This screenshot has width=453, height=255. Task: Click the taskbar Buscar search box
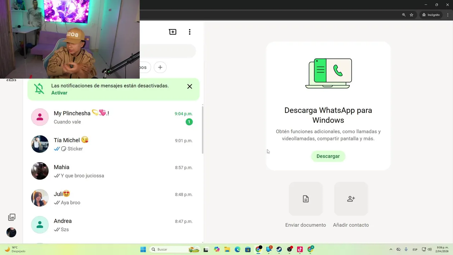tap(175, 249)
